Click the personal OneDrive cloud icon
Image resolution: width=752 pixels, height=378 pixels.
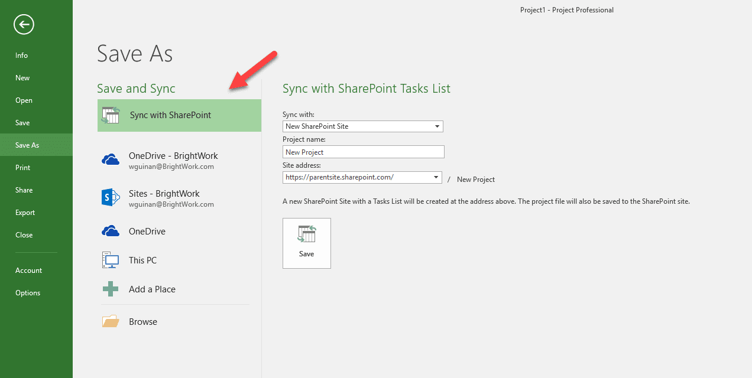(x=111, y=231)
